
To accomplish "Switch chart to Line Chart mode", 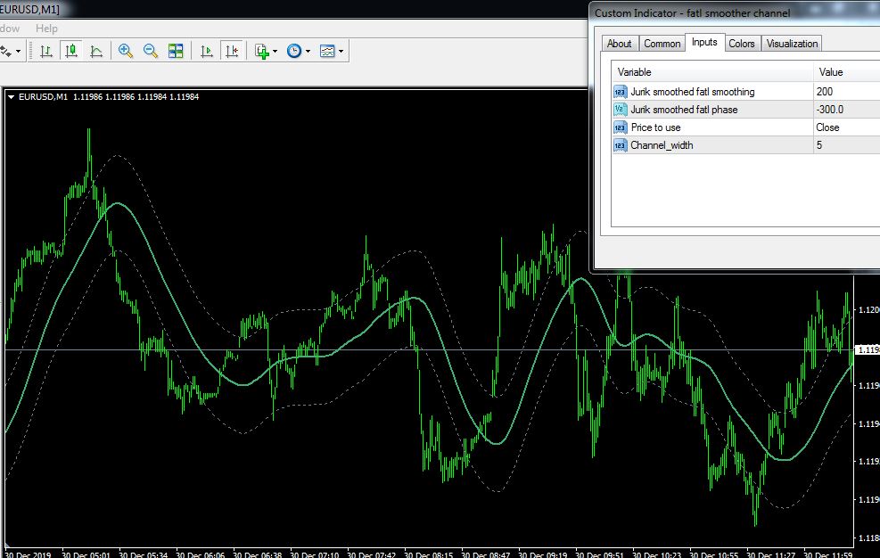I will click(95, 51).
